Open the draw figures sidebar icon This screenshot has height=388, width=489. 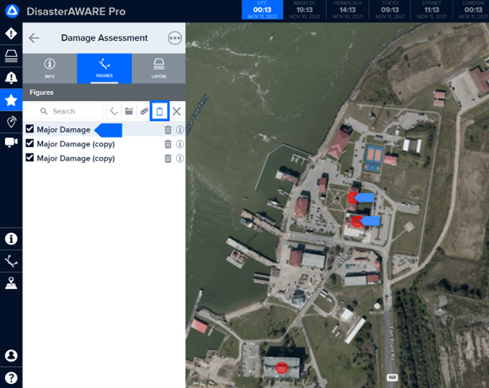tap(11, 261)
